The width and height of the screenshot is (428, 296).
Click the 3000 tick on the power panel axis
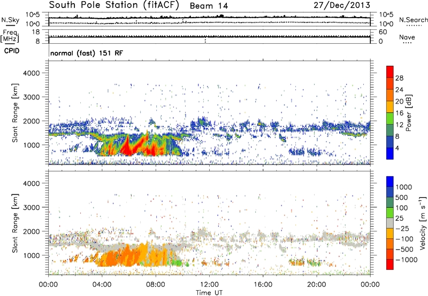[x=31, y=97]
